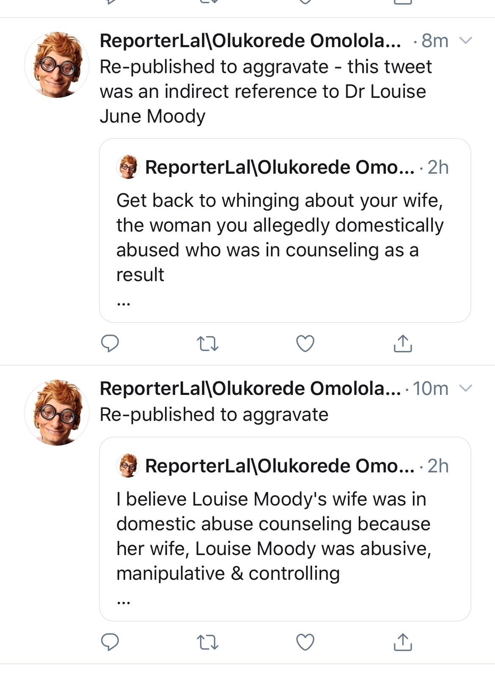Like the 8m tweet
Screen dimensions: 495x678
(x=305, y=344)
